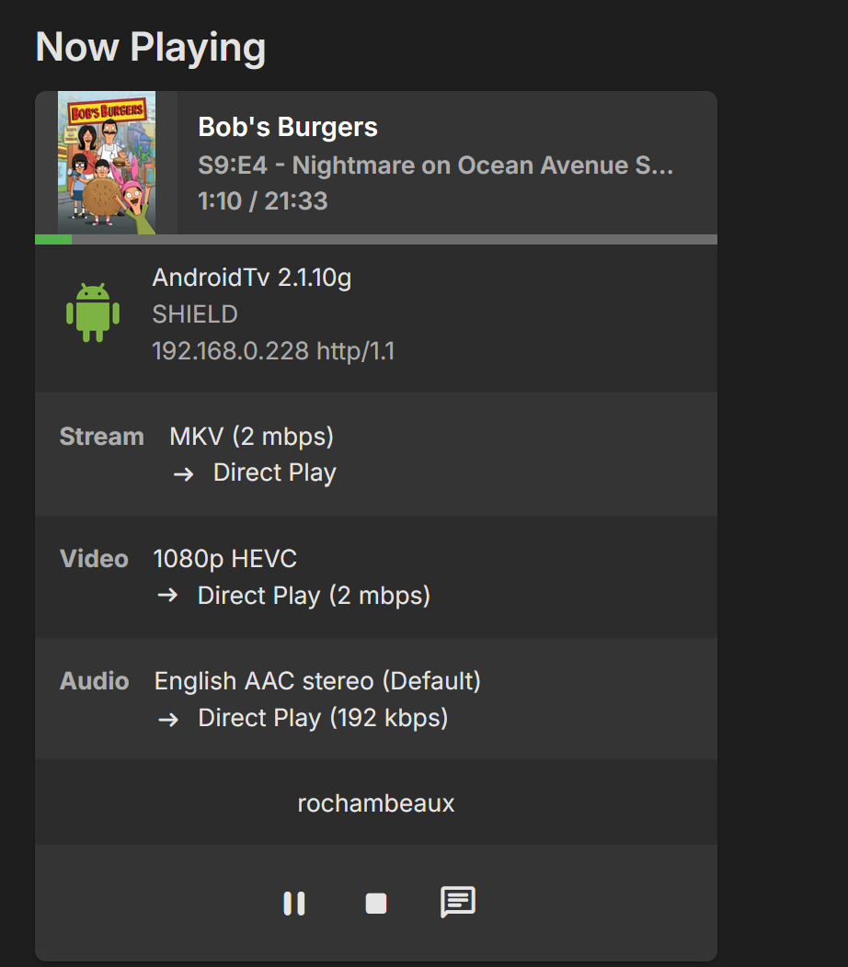The height and width of the screenshot is (967, 848).
Task: Open the Bob's Burgers show title
Action: click(288, 127)
